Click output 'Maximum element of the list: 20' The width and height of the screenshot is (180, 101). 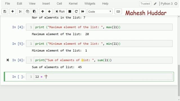point(60,34)
